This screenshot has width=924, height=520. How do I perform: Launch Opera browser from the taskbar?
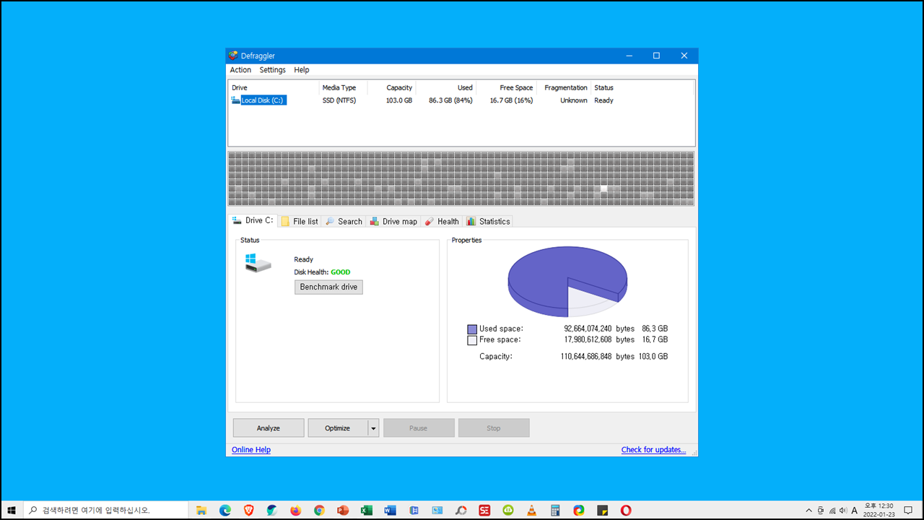(626, 510)
